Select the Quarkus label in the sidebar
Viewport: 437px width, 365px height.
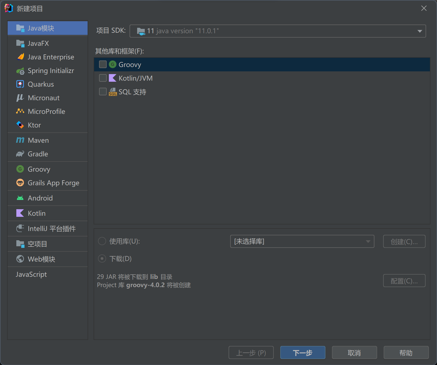pos(41,84)
